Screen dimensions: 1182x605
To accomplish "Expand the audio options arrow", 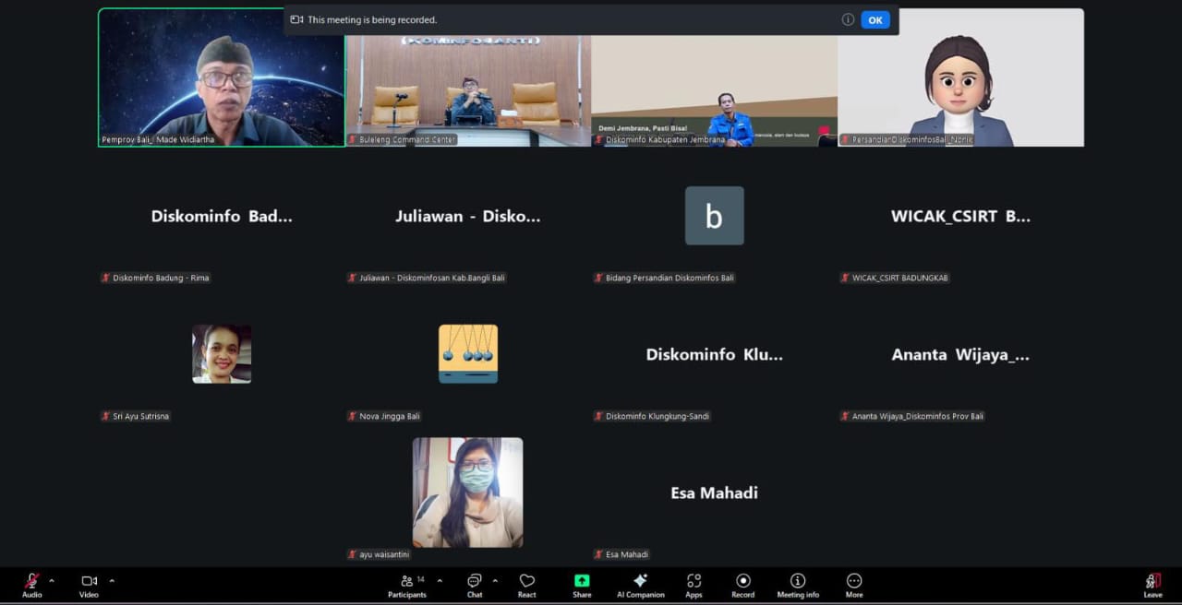I will point(52,581).
